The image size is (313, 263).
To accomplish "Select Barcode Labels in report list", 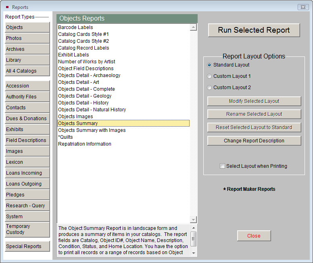I will point(75,27).
